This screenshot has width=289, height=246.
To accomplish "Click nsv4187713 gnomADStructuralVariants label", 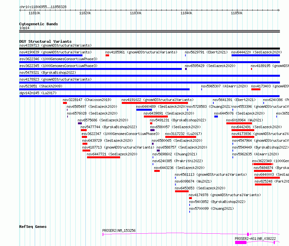I will (118, 147).
